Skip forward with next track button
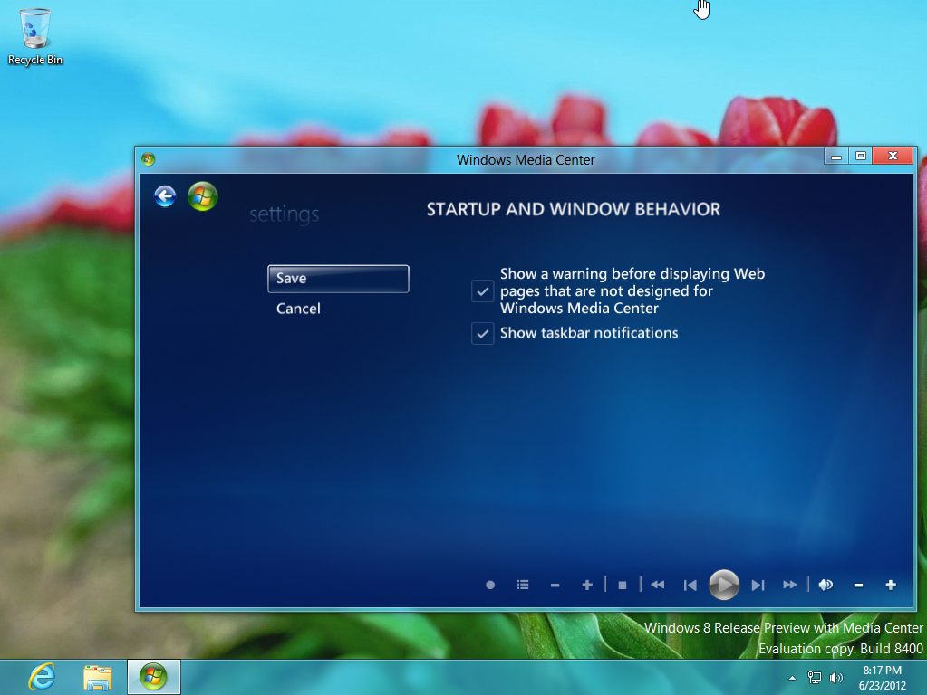The width and height of the screenshot is (927, 695). tap(758, 586)
